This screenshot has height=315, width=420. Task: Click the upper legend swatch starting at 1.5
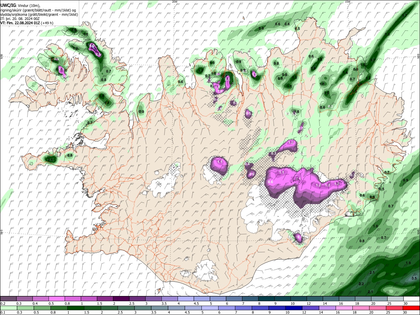(105, 299)
